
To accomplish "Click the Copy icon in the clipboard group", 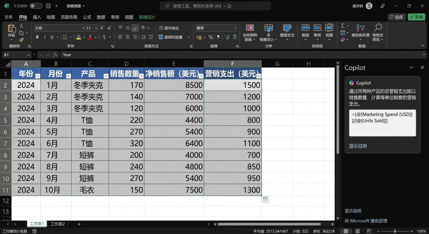I will 21,33.
